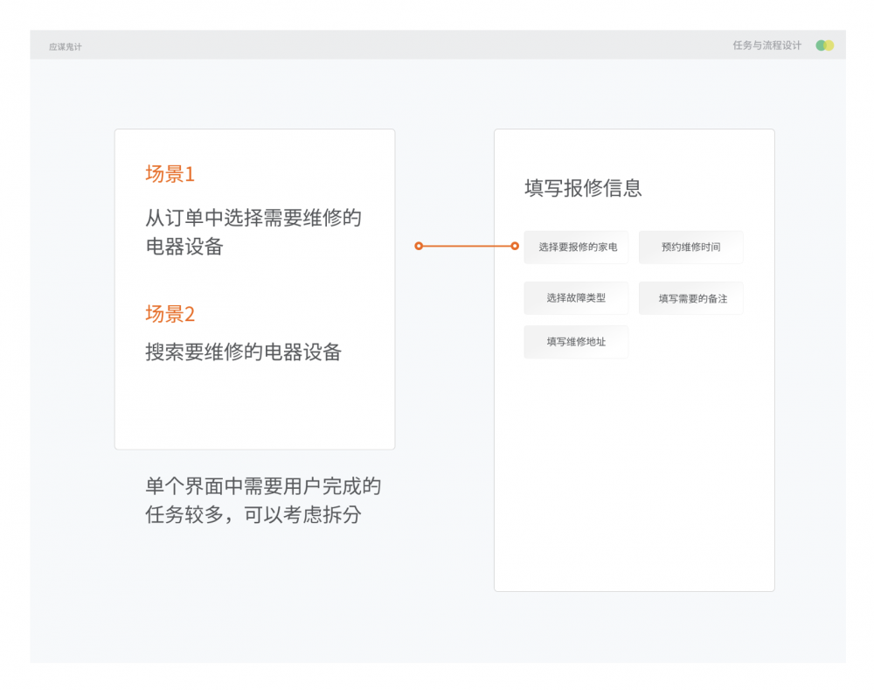Click the green-yellow overlapping circles logo
874x690 pixels.
click(824, 45)
